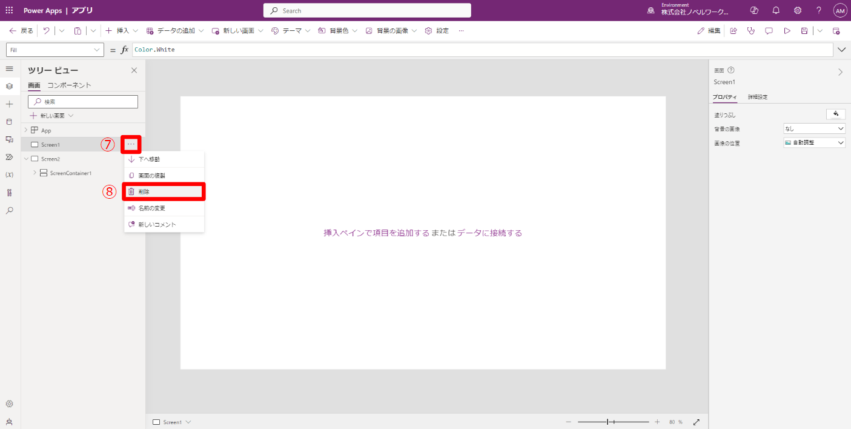Open the notifications bell
851x429 pixels.
(776, 10)
